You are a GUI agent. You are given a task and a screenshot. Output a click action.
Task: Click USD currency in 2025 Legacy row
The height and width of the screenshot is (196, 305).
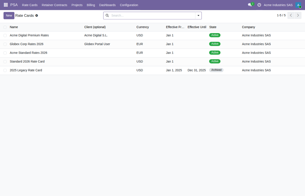pyautogui.click(x=140, y=70)
